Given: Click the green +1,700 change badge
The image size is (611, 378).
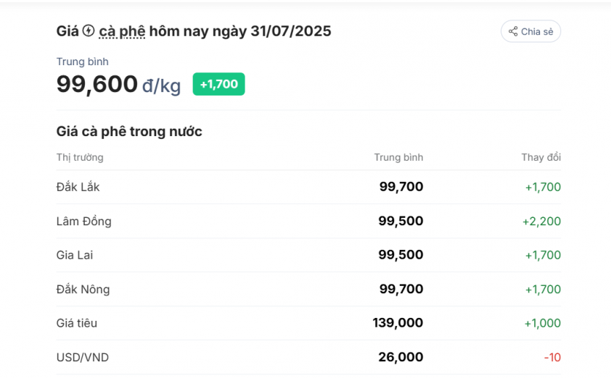Looking at the screenshot, I should 218,84.
